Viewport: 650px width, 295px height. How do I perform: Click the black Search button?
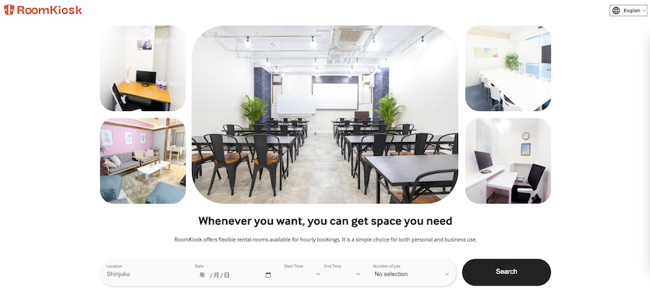point(506,272)
